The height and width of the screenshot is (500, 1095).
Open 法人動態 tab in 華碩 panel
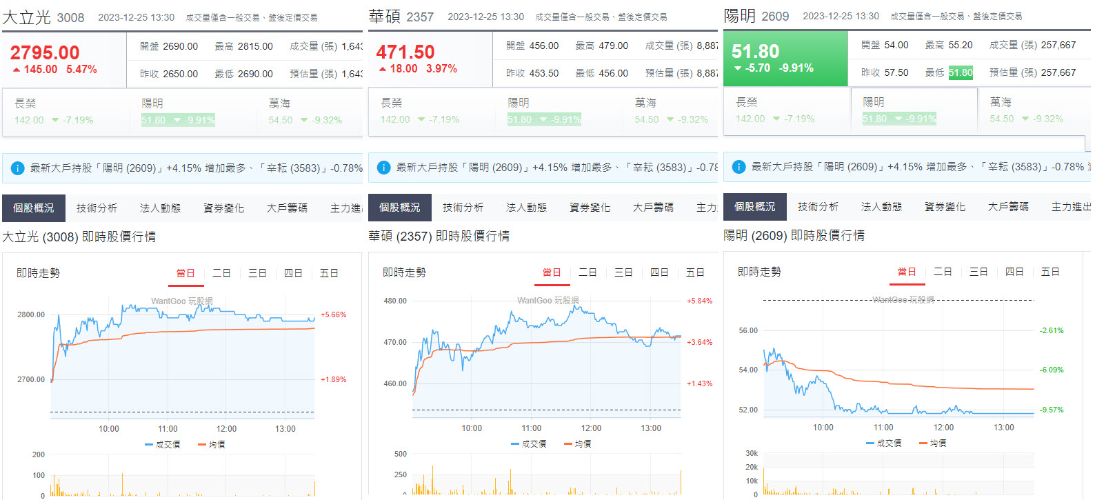click(x=527, y=208)
